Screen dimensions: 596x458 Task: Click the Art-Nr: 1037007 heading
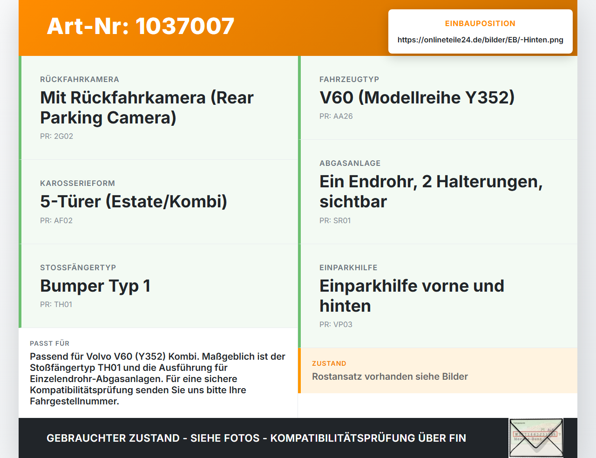click(x=141, y=26)
